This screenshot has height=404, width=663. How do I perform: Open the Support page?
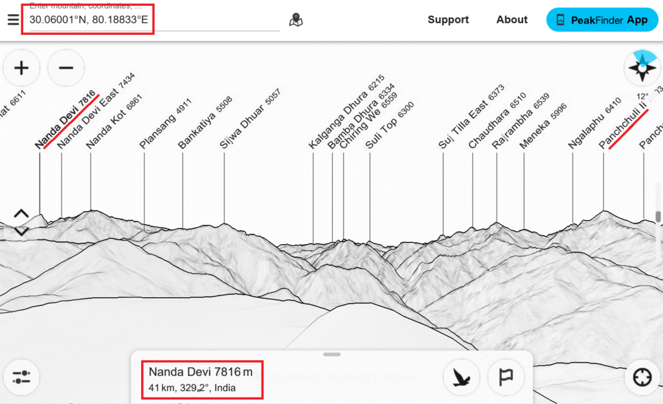click(x=448, y=19)
